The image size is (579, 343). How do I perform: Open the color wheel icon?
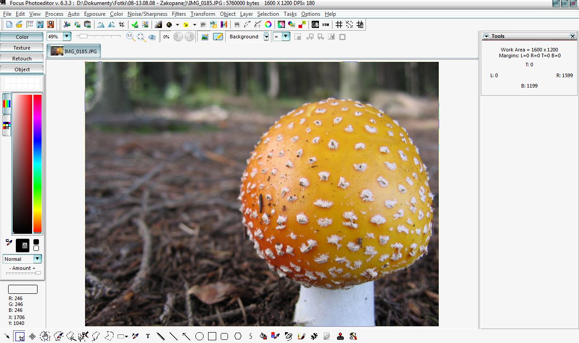tap(268, 24)
